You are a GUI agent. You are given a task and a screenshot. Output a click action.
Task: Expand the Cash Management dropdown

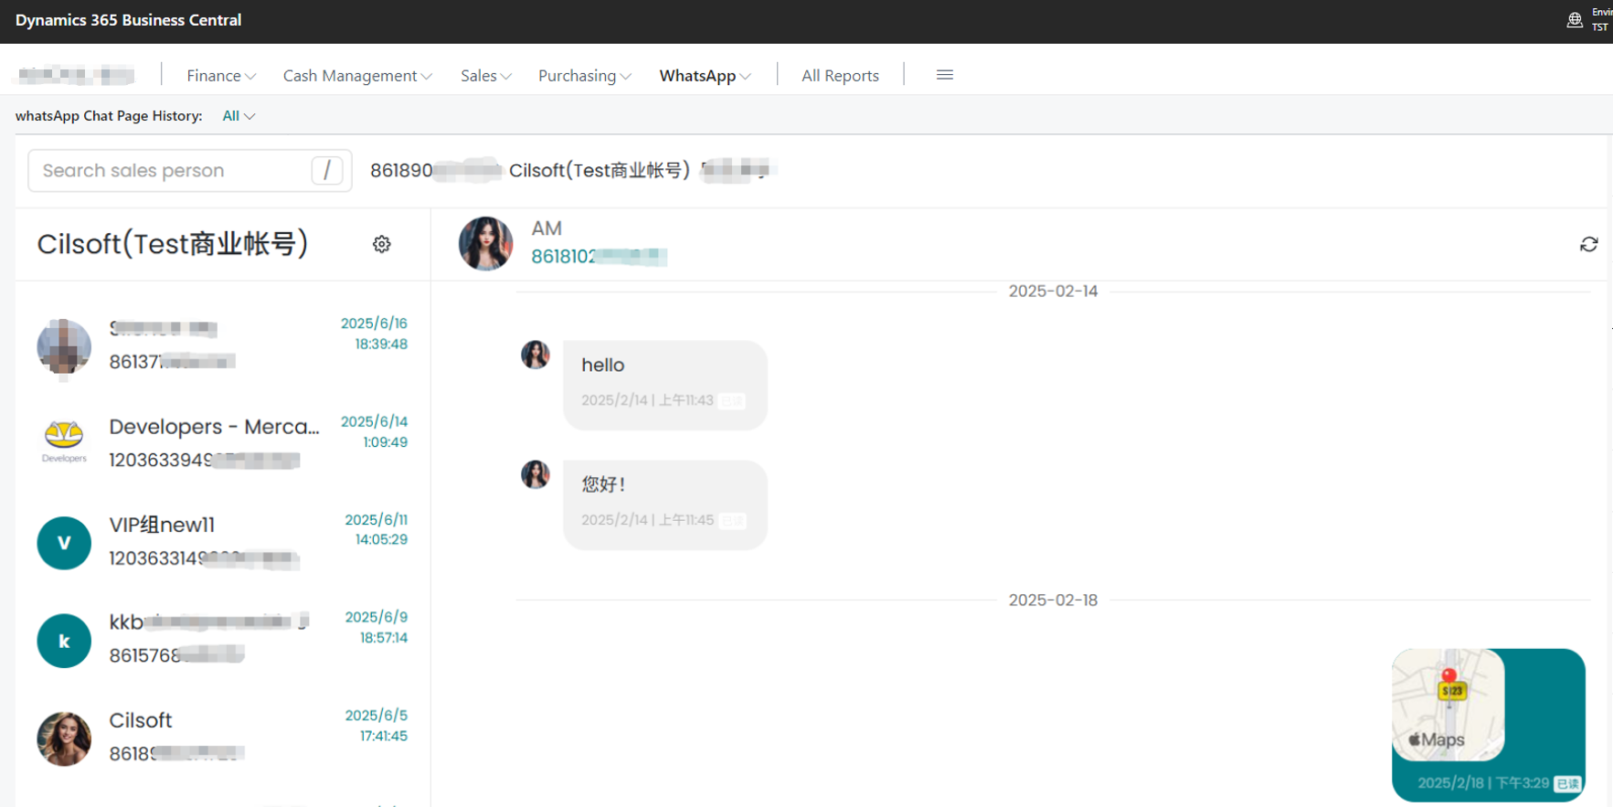click(356, 76)
